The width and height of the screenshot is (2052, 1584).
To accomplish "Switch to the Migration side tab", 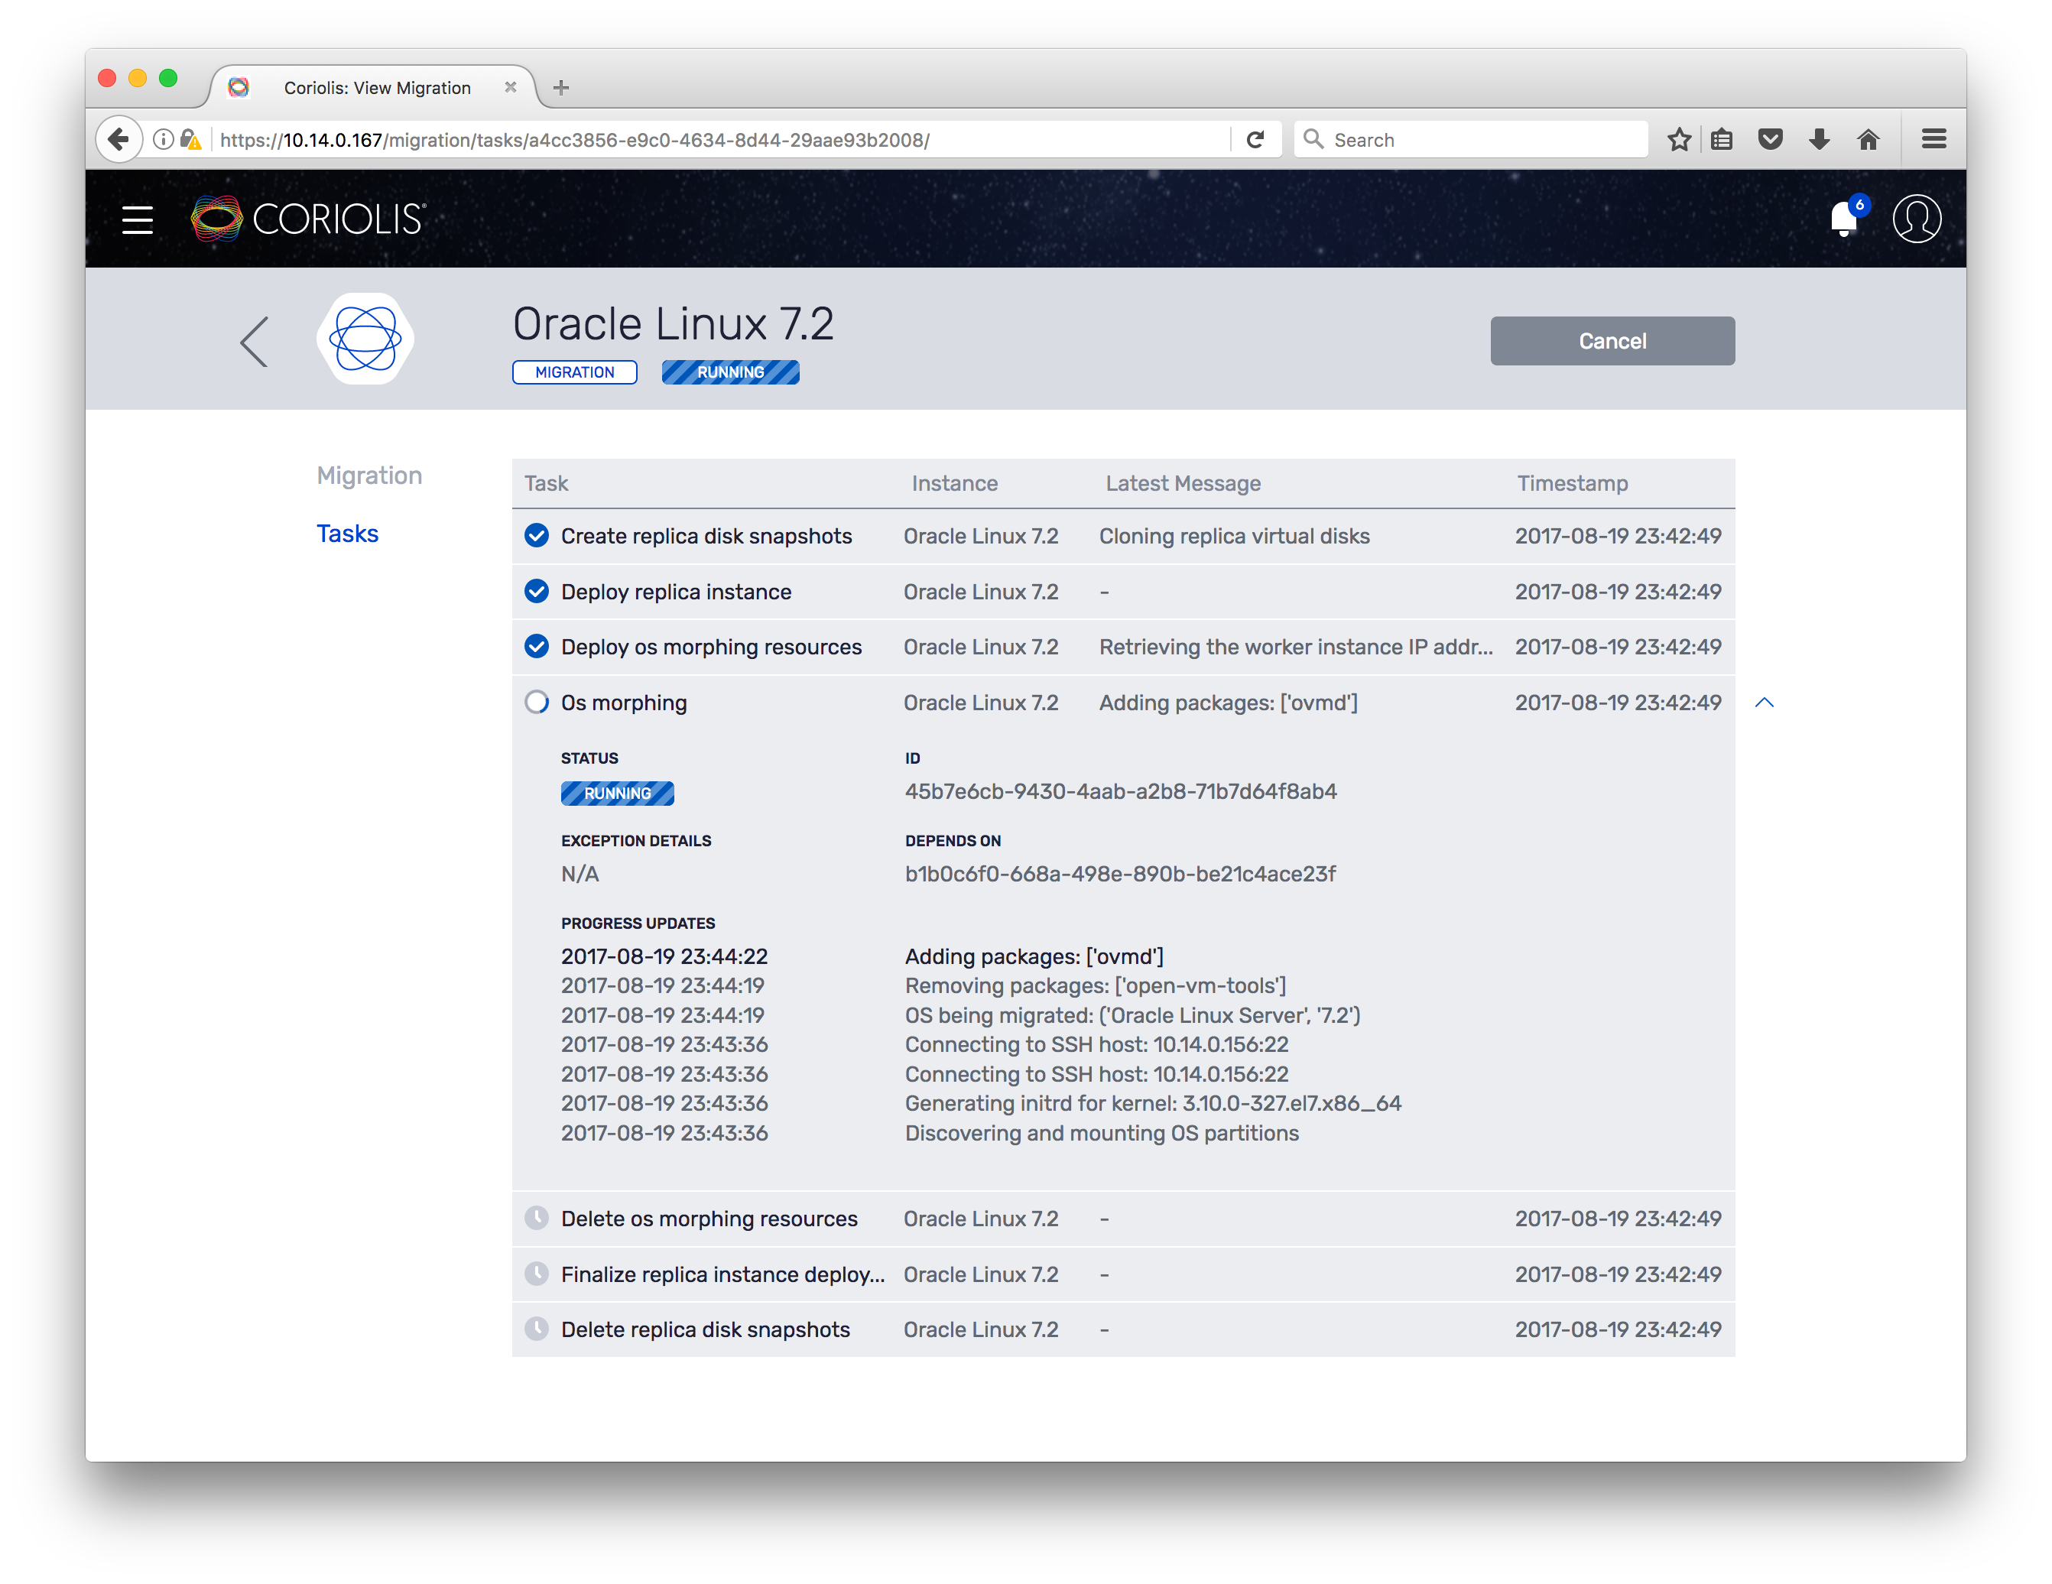I will 369,476.
